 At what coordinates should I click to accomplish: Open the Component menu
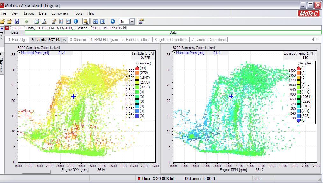(60, 13)
